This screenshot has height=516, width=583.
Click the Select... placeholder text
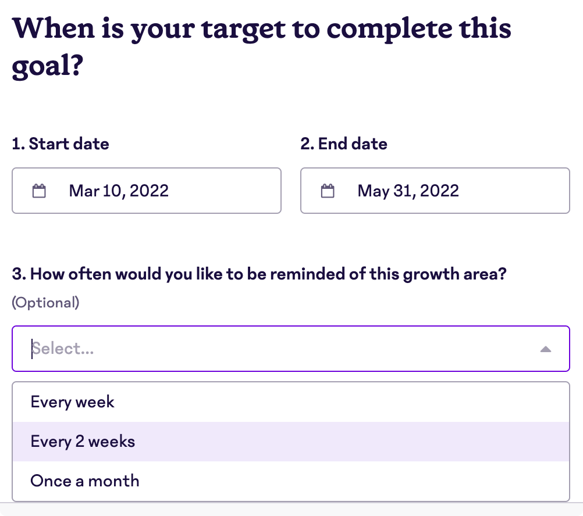pos(62,349)
